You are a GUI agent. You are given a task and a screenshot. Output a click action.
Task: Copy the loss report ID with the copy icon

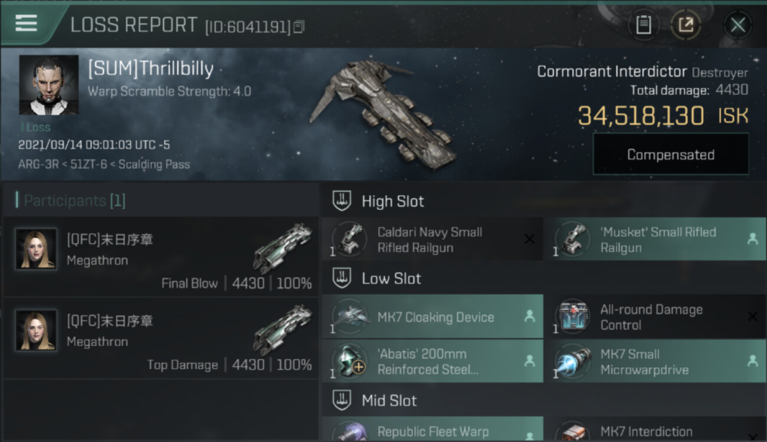[x=299, y=27]
